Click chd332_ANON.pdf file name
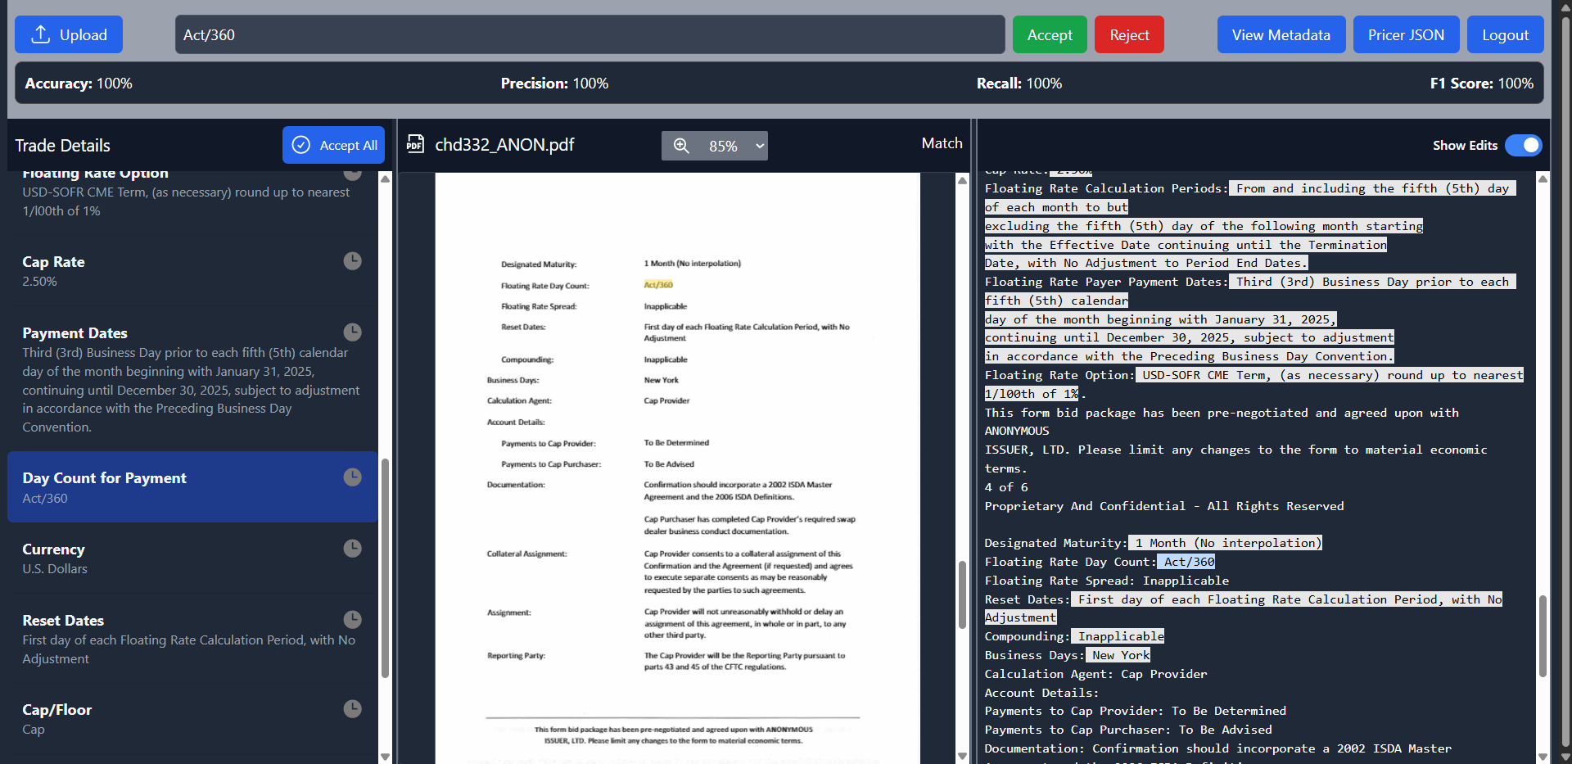Image resolution: width=1572 pixels, height=764 pixels. click(x=504, y=145)
